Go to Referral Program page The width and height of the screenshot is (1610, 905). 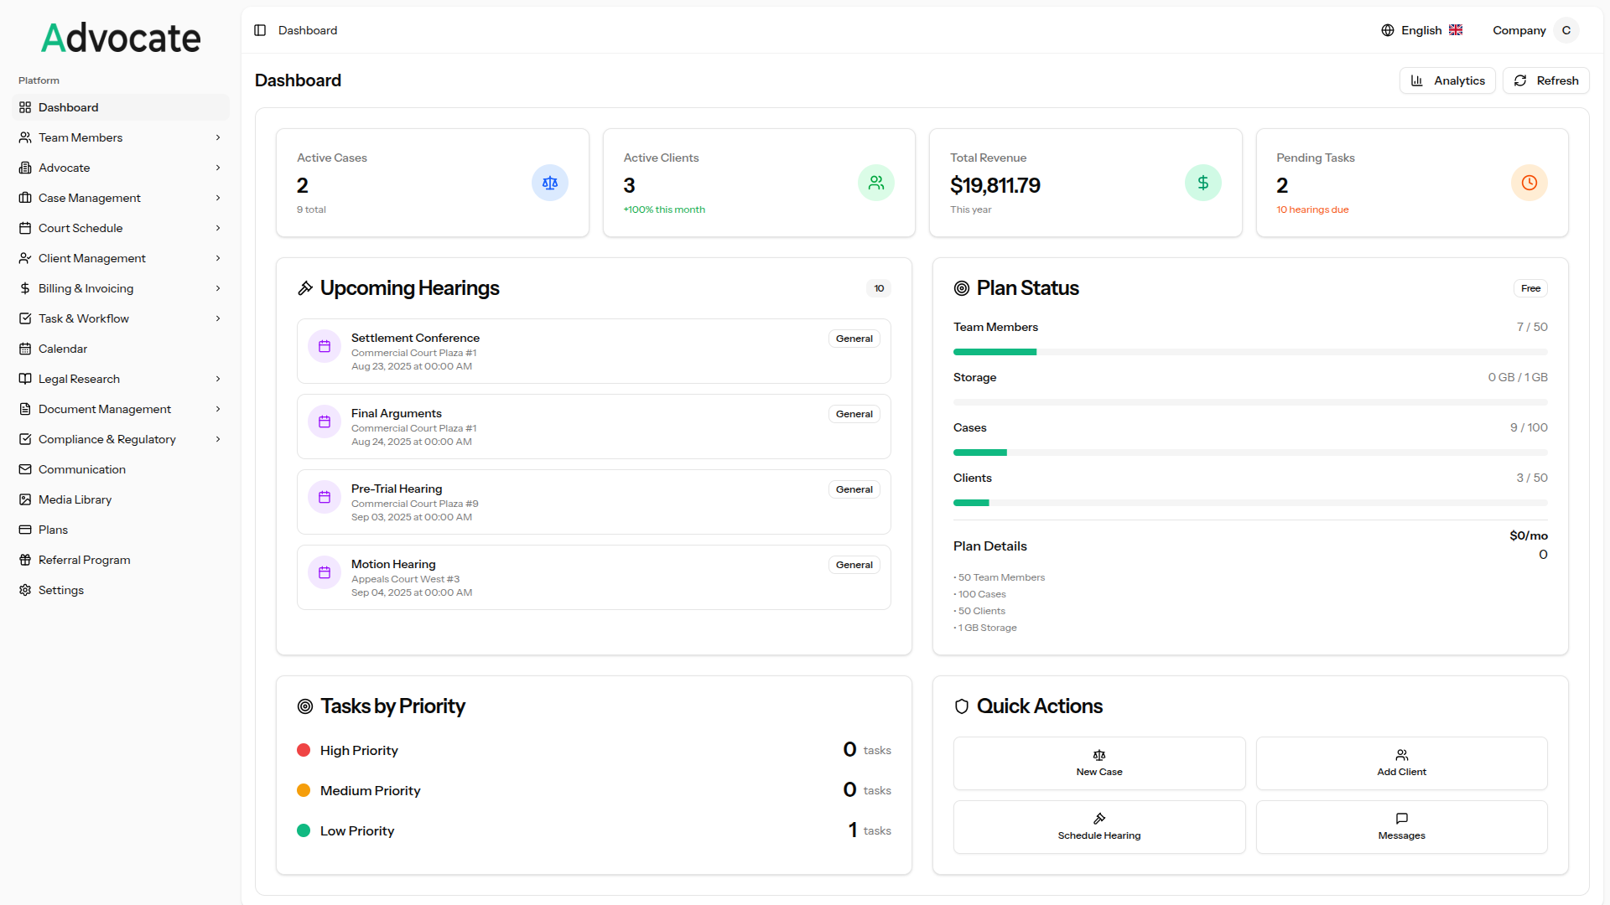click(84, 560)
